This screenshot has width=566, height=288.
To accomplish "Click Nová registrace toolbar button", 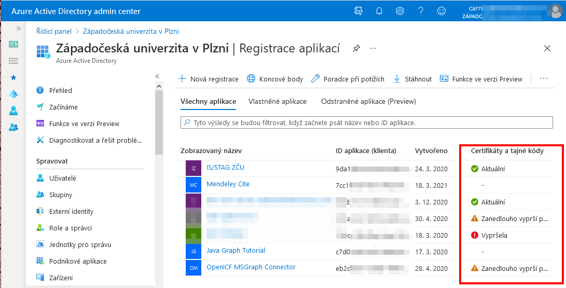I will click(x=208, y=79).
